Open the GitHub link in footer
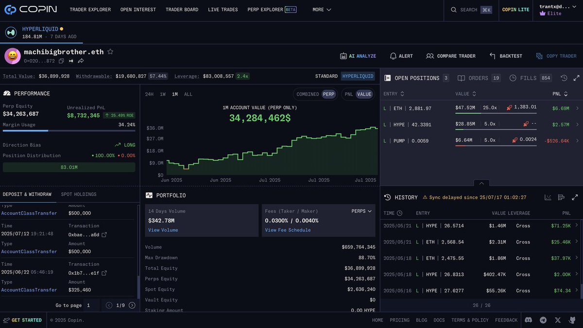583x328 pixels. point(572,320)
